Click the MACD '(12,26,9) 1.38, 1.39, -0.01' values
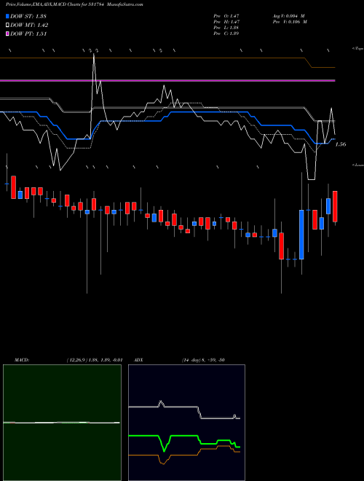364x481 pixels. click(94, 359)
